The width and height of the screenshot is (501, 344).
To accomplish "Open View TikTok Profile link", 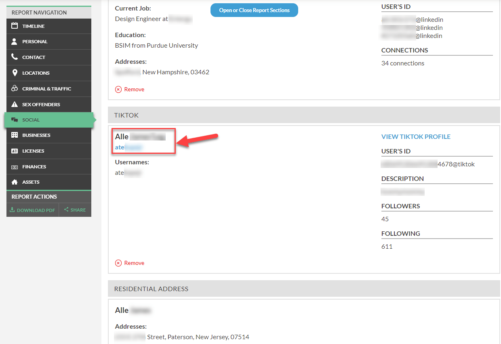I will (416, 136).
